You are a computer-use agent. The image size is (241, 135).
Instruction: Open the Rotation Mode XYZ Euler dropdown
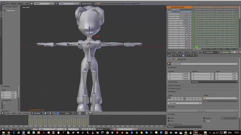(x=214, y=82)
